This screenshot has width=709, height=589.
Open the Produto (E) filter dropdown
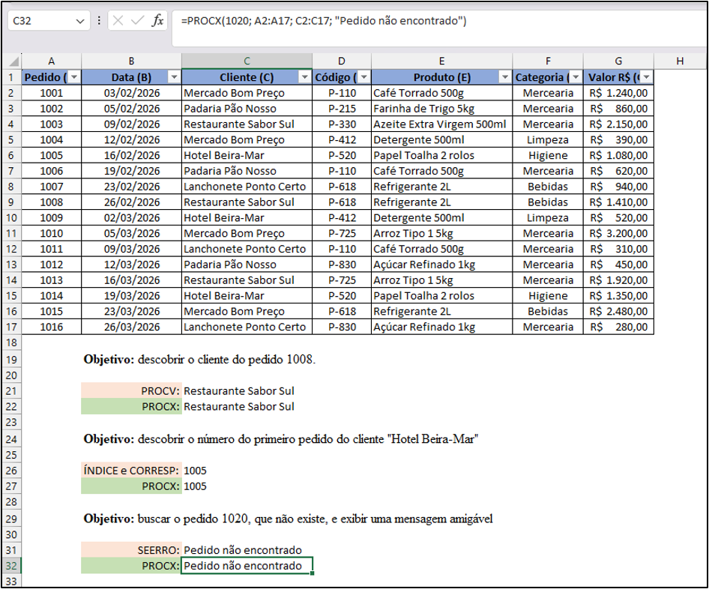coord(505,77)
